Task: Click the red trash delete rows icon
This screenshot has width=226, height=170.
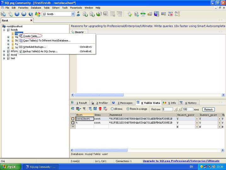Action: tap(100, 109)
